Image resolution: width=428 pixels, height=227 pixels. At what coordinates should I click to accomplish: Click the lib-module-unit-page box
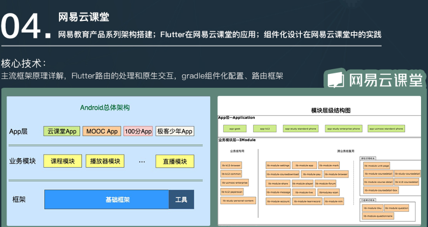[x=376, y=165]
